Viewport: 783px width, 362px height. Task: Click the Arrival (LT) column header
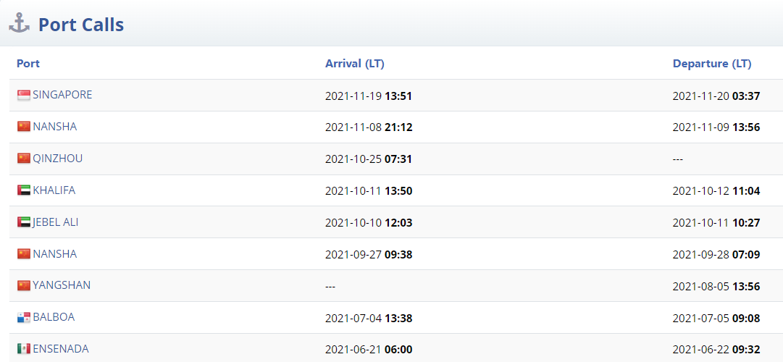coord(355,64)
